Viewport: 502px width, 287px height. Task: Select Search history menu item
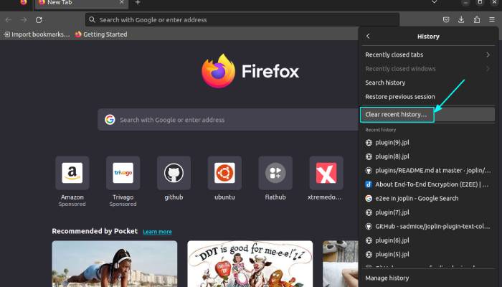coord(428,83)
